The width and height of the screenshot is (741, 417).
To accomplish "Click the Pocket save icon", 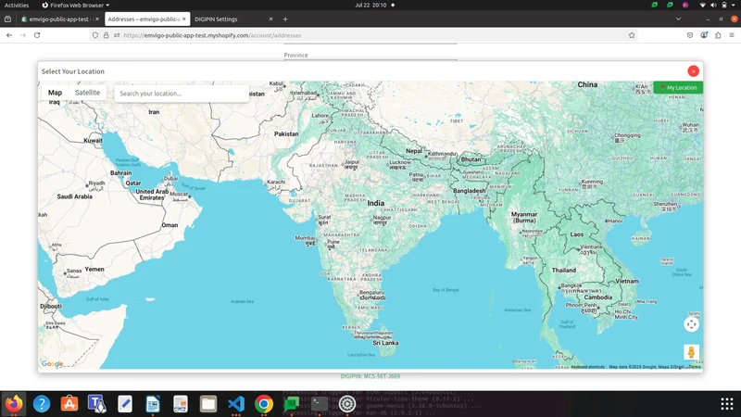I will tap(690, 35).
